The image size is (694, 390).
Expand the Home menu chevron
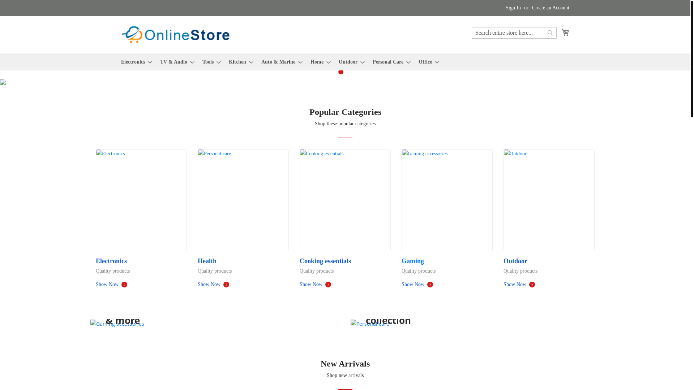coord(329,62)
